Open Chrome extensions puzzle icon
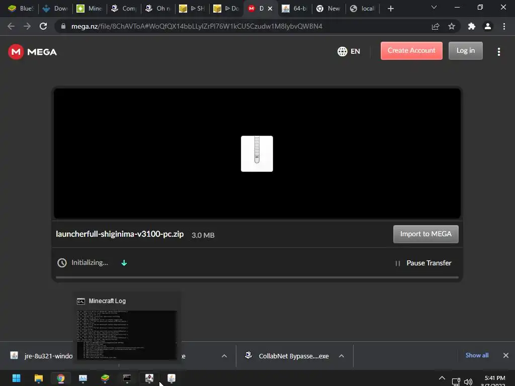The width and height of the screenshot is (515, 386). tap(472, 26)
